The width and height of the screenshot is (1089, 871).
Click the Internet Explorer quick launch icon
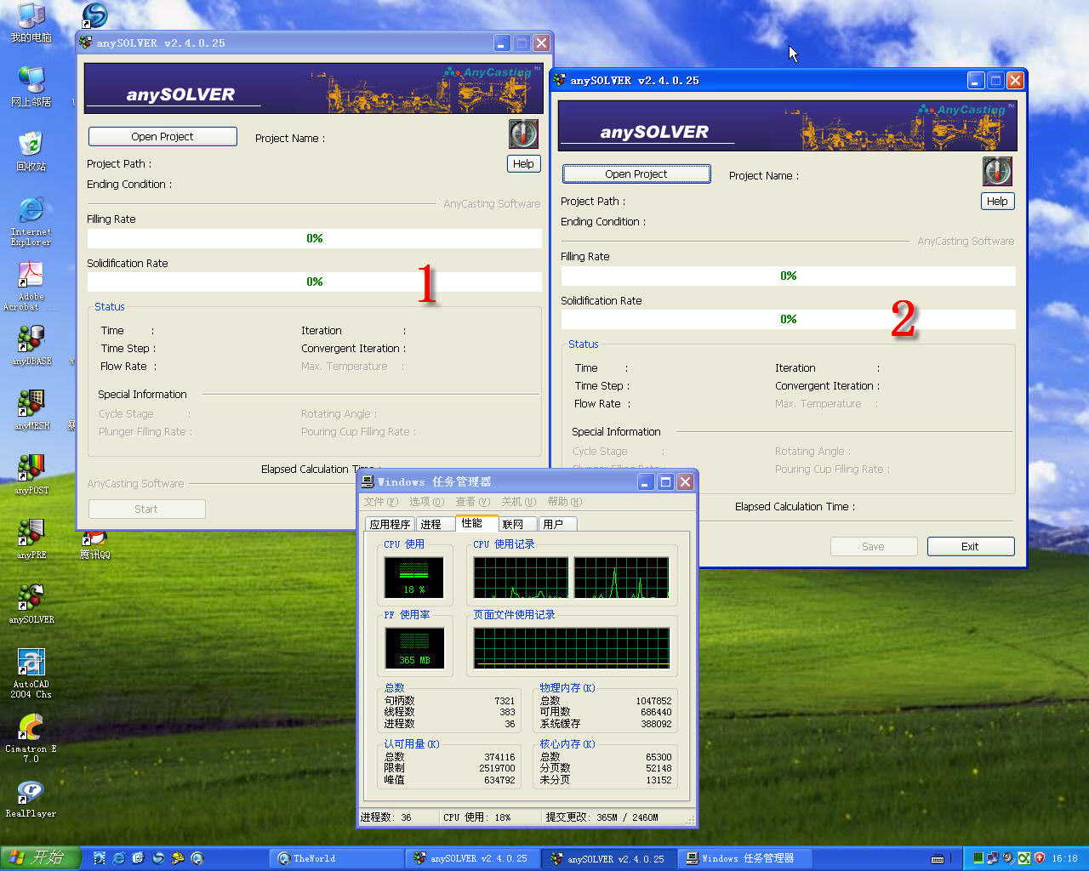pos(118,858)
